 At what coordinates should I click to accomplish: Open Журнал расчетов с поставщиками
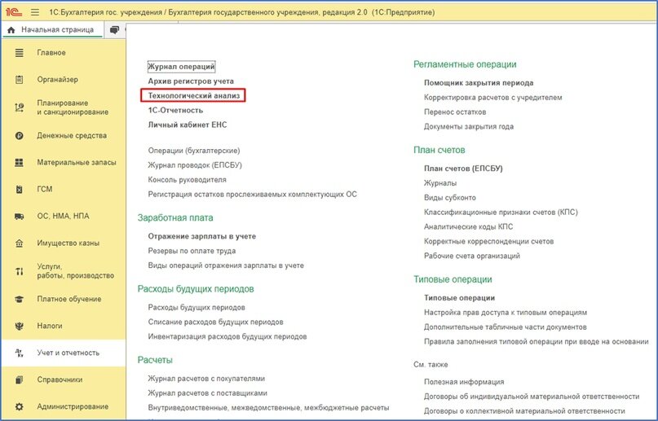coord(207,393)
